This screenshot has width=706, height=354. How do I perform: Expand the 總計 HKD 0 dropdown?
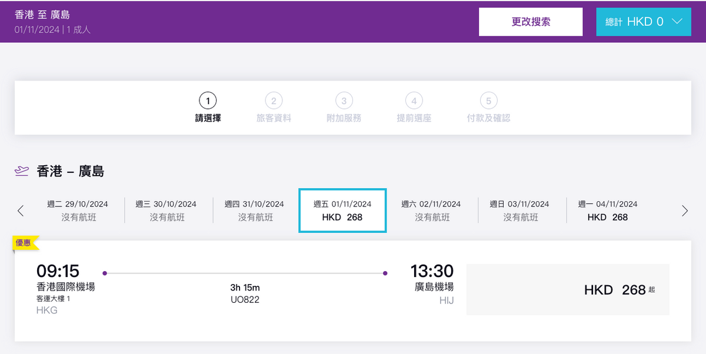[644, 22]
